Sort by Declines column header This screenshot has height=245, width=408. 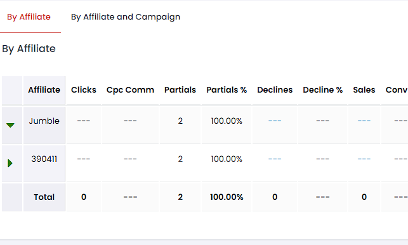click(275, 90)
